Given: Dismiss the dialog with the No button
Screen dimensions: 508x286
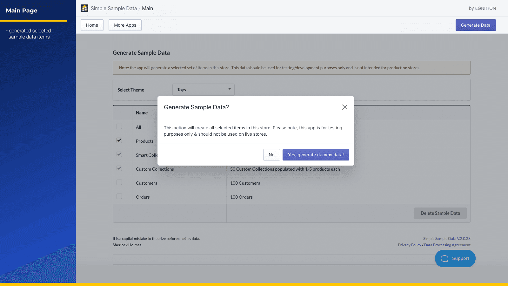Looking at the screenshot, I should click(271, 155).
